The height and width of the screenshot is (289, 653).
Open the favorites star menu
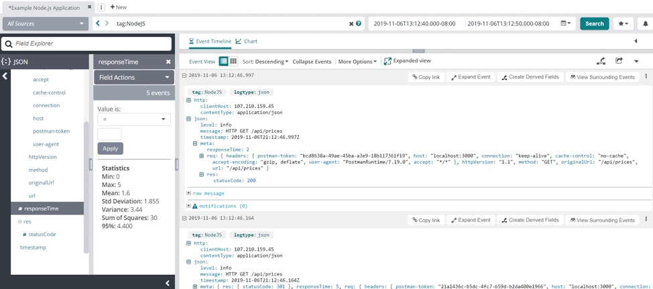click(623, 23)
